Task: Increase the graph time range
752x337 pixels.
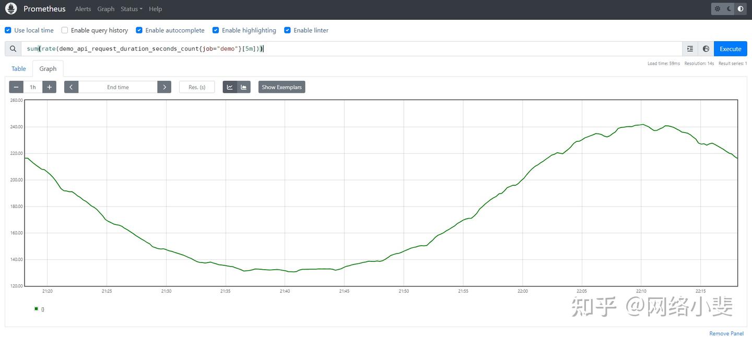Action: 50,87
